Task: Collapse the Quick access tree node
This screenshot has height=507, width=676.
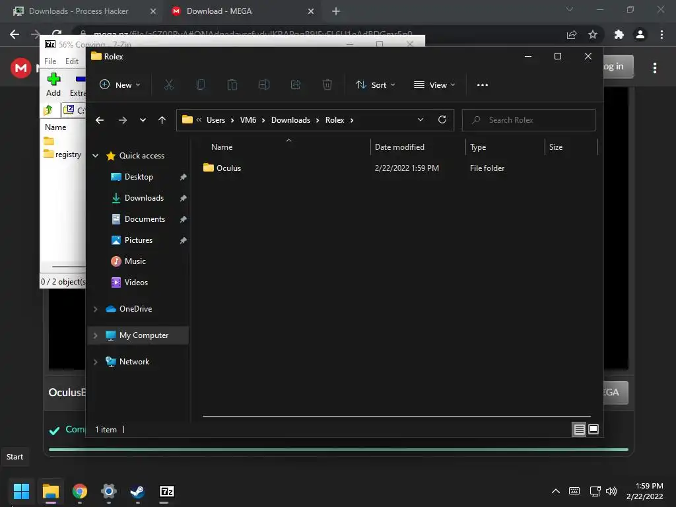Action: 96,156
